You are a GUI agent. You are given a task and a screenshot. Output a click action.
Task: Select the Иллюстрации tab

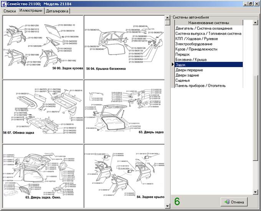click(31, 11)
